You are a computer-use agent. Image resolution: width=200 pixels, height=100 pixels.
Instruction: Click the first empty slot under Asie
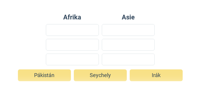tap(128, 30)
